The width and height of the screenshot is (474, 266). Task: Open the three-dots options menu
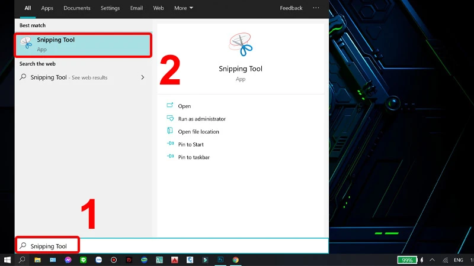(316, 8)
